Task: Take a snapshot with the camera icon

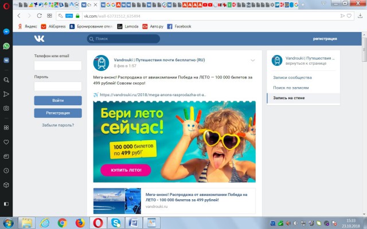Action: coord(6,108)
